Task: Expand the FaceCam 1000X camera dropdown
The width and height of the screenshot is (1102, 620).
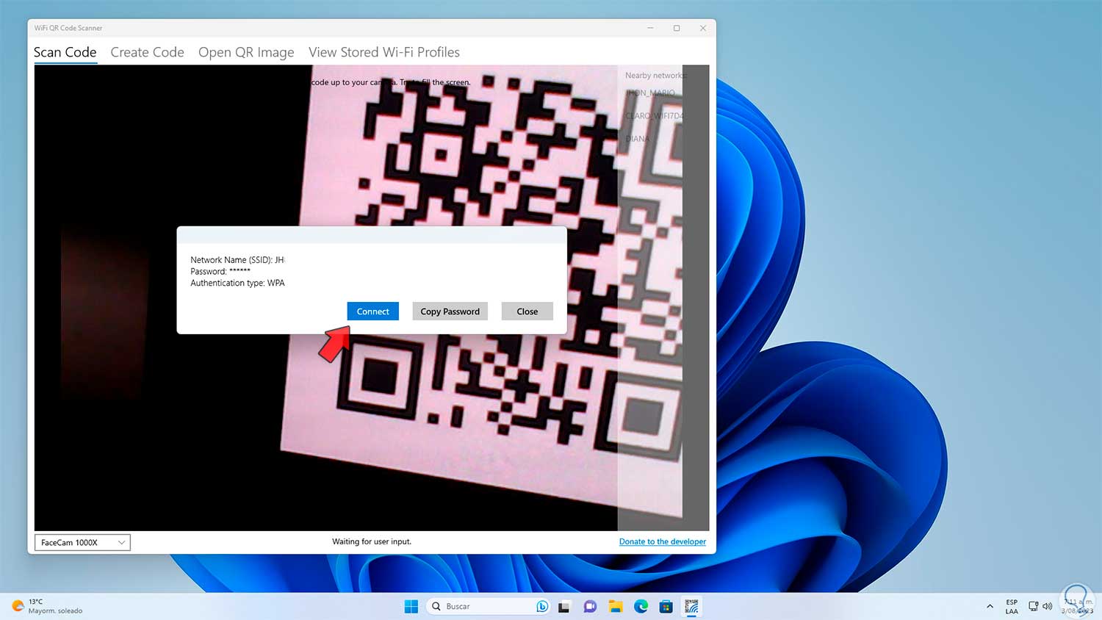Action: tap(82, 542)
